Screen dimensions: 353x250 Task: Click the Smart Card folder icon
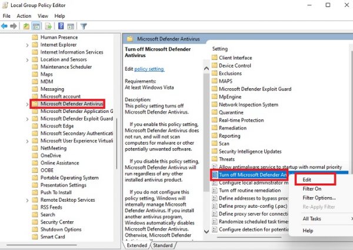[35, 236]
